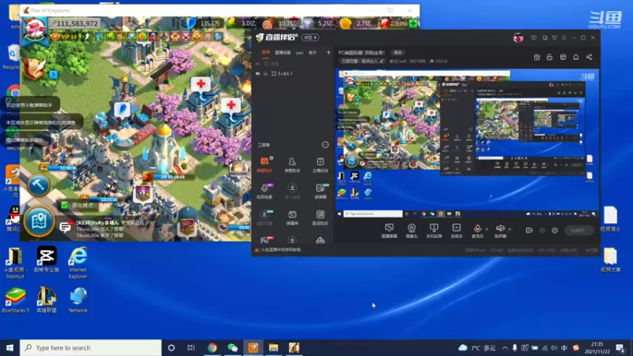Open Chrome from the taskbar
The image size is (633, 356).
click(212, 348)
